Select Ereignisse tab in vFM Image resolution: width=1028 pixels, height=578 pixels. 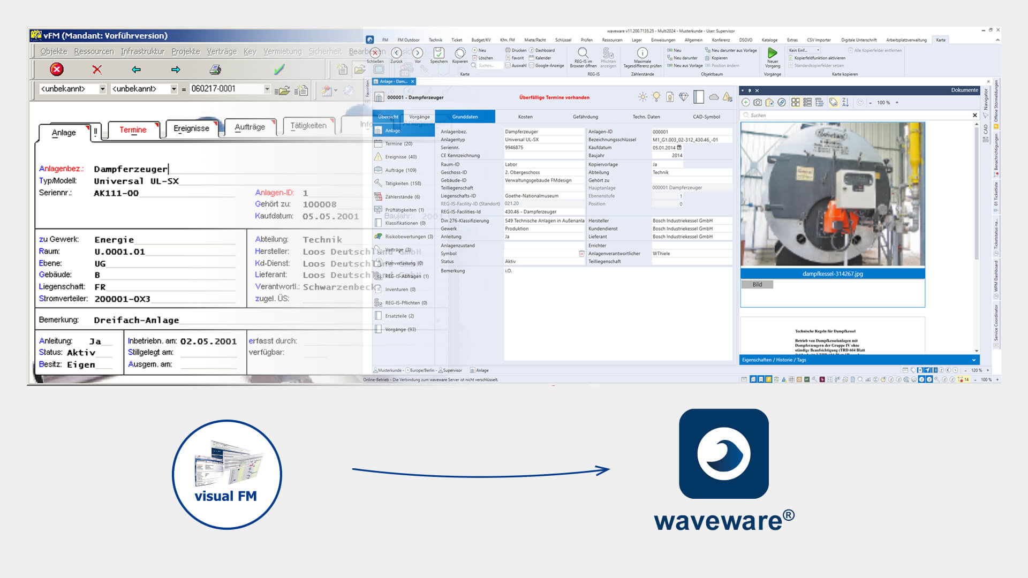[x=191, y=128]
